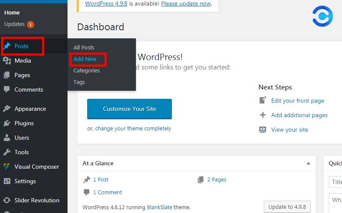Image resolution: width=342 pixels, height=213 pixels.
Task: Click the Tools wrench icon
Action: (x=7, y=152)
